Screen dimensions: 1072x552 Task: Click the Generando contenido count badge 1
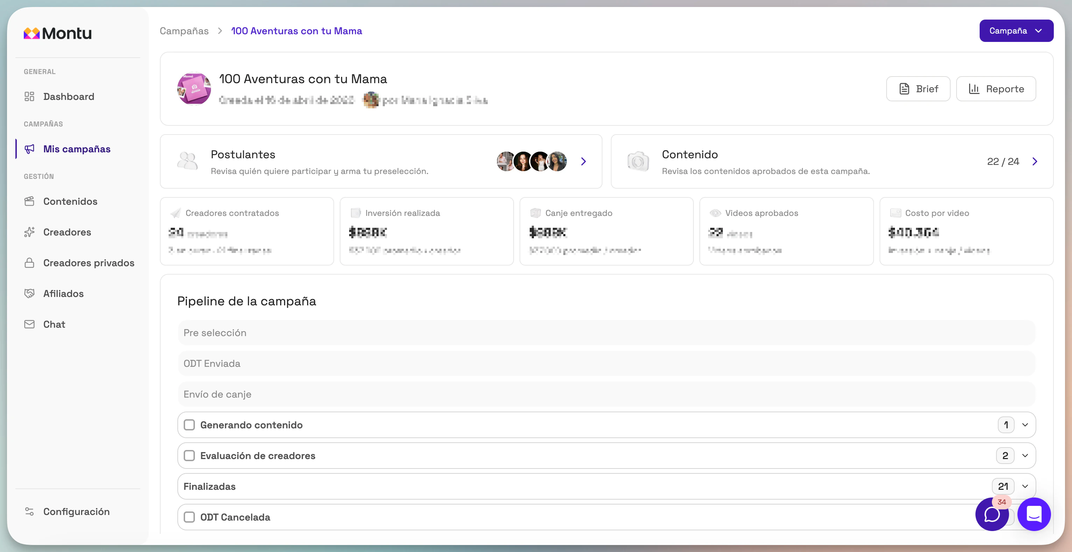click(x=1006, y=425)
